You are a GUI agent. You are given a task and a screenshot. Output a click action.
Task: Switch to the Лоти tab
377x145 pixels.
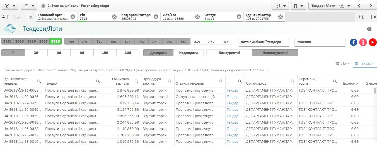pos(343,63)
